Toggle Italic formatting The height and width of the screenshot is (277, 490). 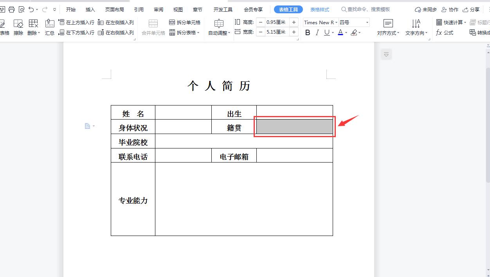[317, 33]
